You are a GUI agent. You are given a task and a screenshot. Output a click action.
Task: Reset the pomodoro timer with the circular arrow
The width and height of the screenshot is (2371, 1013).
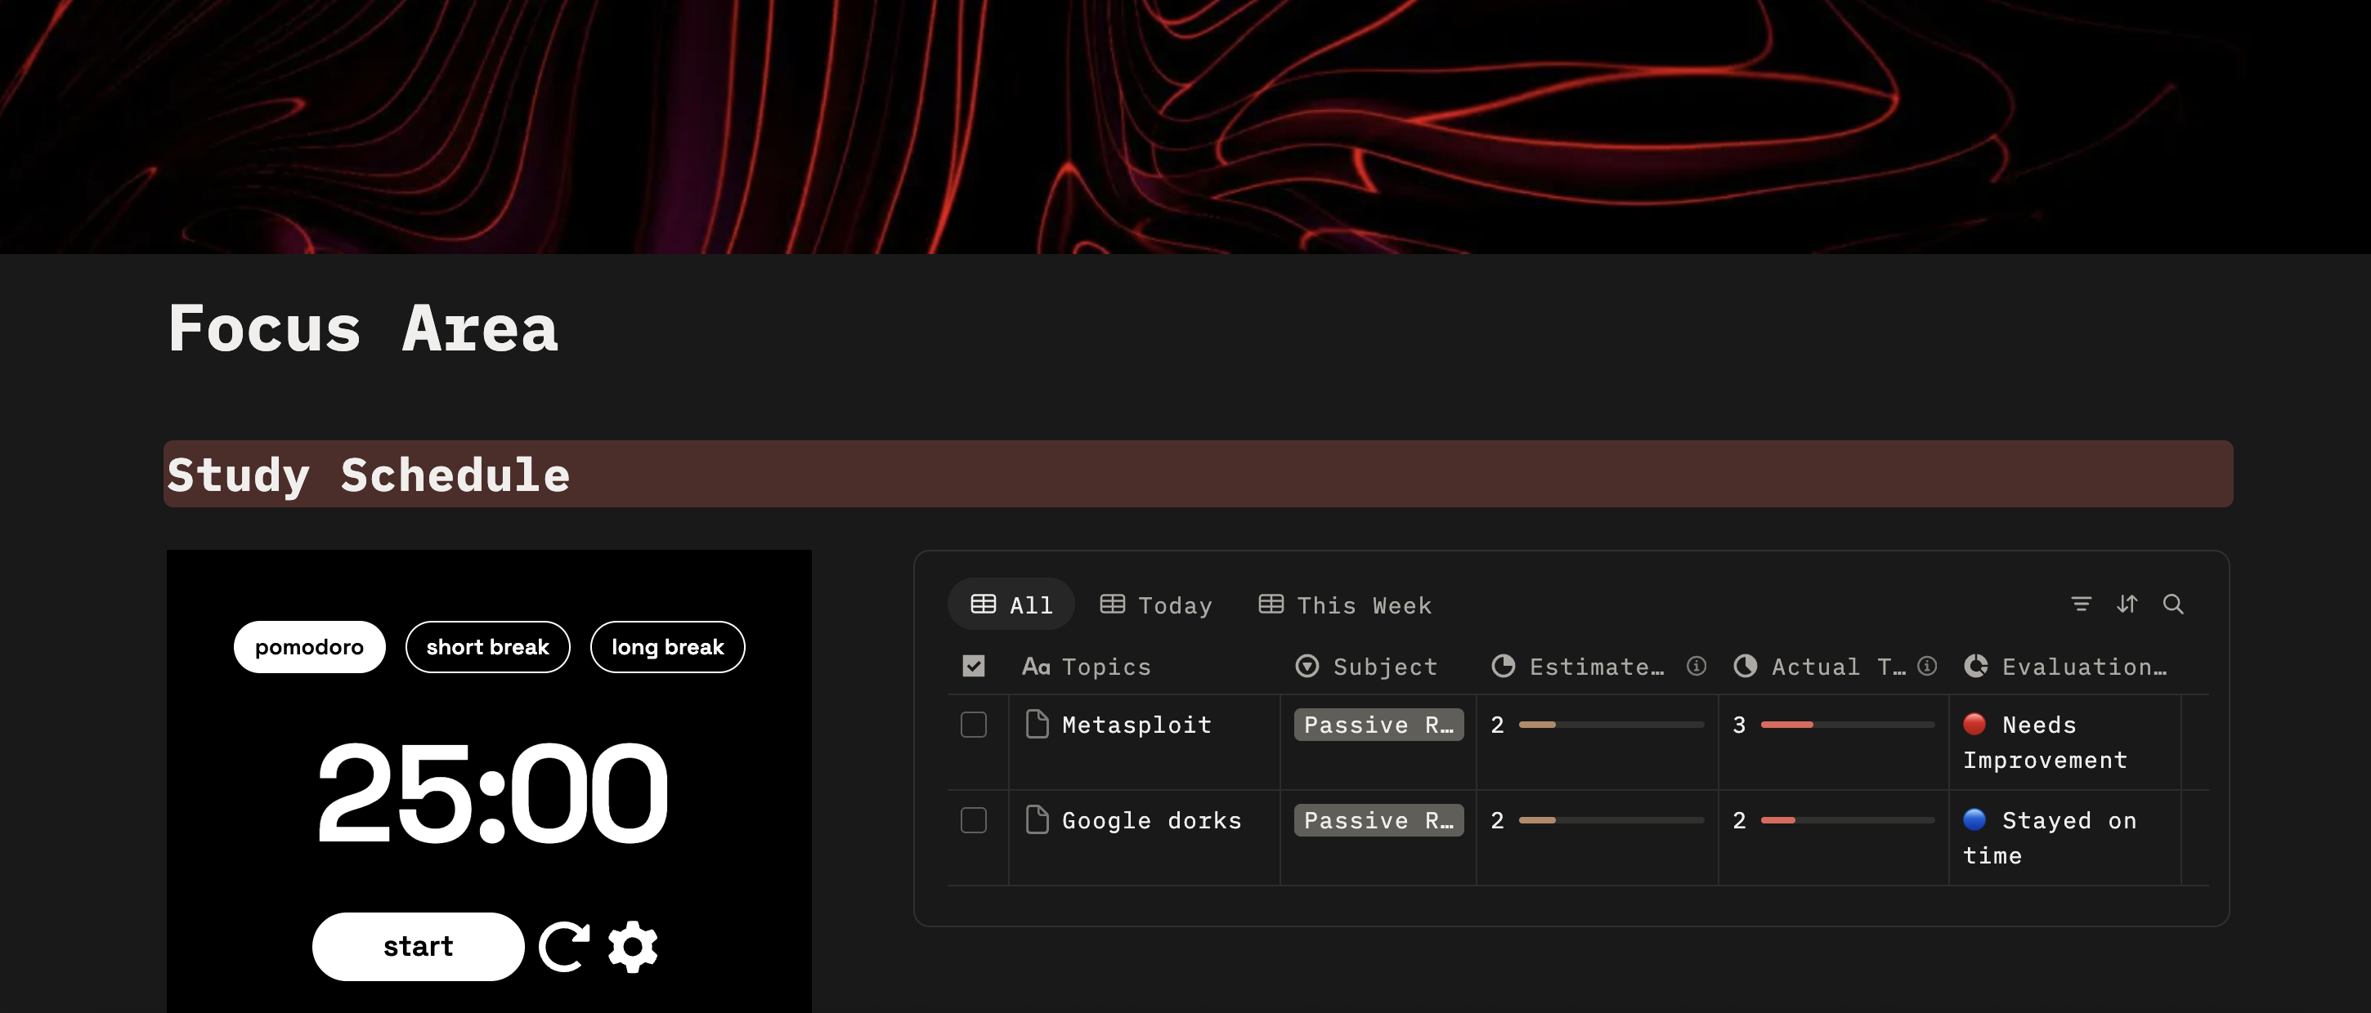[x=564, y=946]
